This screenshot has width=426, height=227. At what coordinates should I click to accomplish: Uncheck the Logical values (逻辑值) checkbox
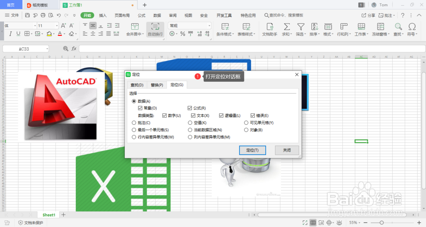pyautogui.click(x=221, y=115)
